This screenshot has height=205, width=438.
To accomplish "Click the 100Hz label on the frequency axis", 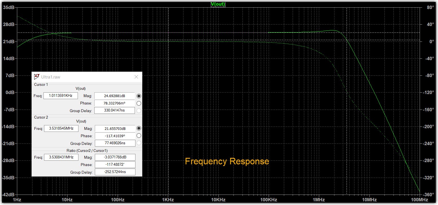I will coord(118,200).
